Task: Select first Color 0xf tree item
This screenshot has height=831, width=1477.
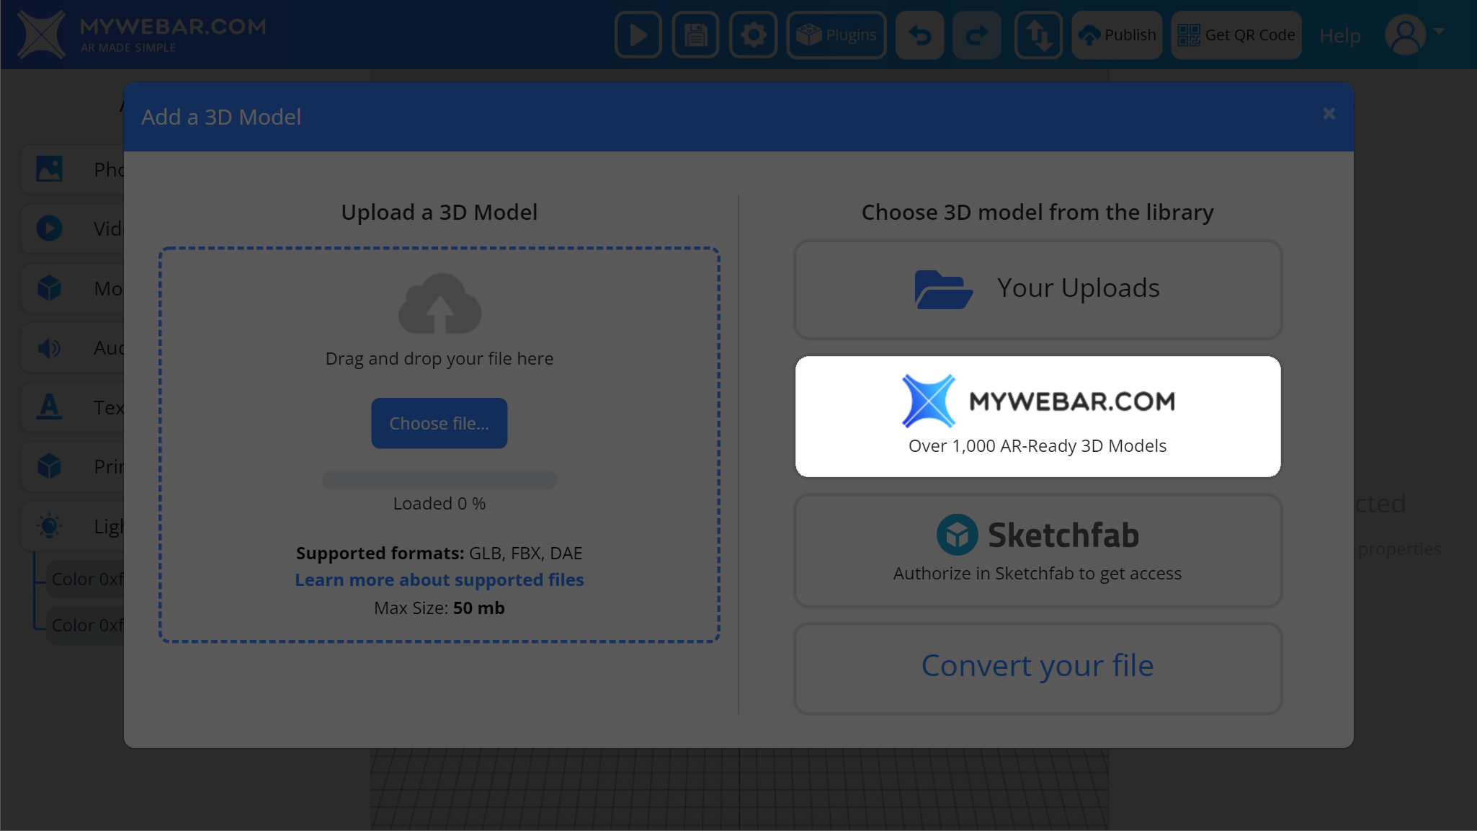Action: click(x=86, y=579)
